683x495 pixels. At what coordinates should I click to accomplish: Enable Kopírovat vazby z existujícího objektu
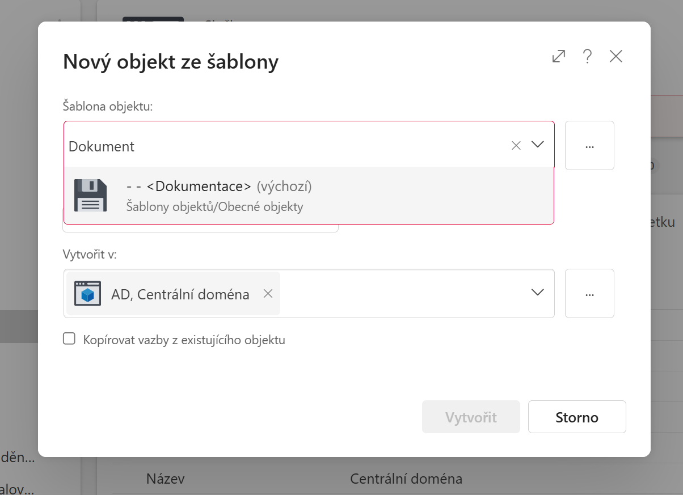(69, 339)
